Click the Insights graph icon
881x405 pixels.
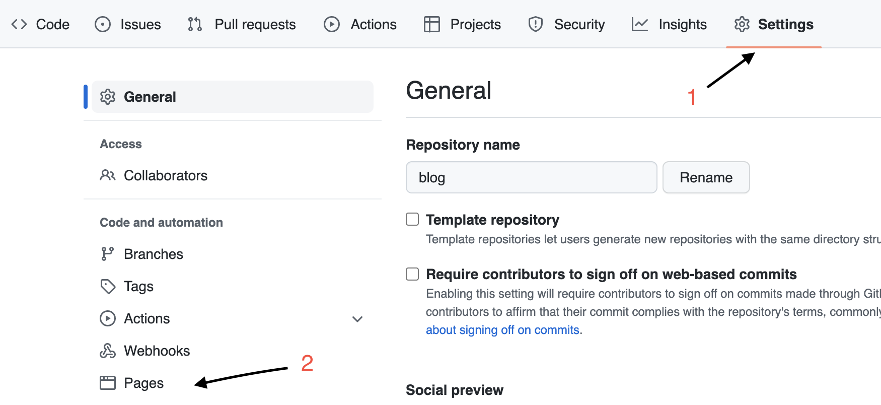[640, 24]
